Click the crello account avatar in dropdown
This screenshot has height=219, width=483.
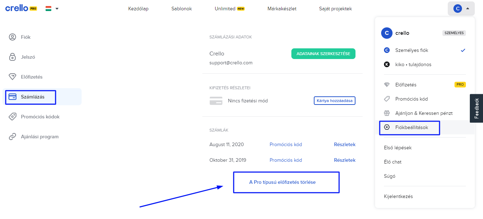[387, 33]
